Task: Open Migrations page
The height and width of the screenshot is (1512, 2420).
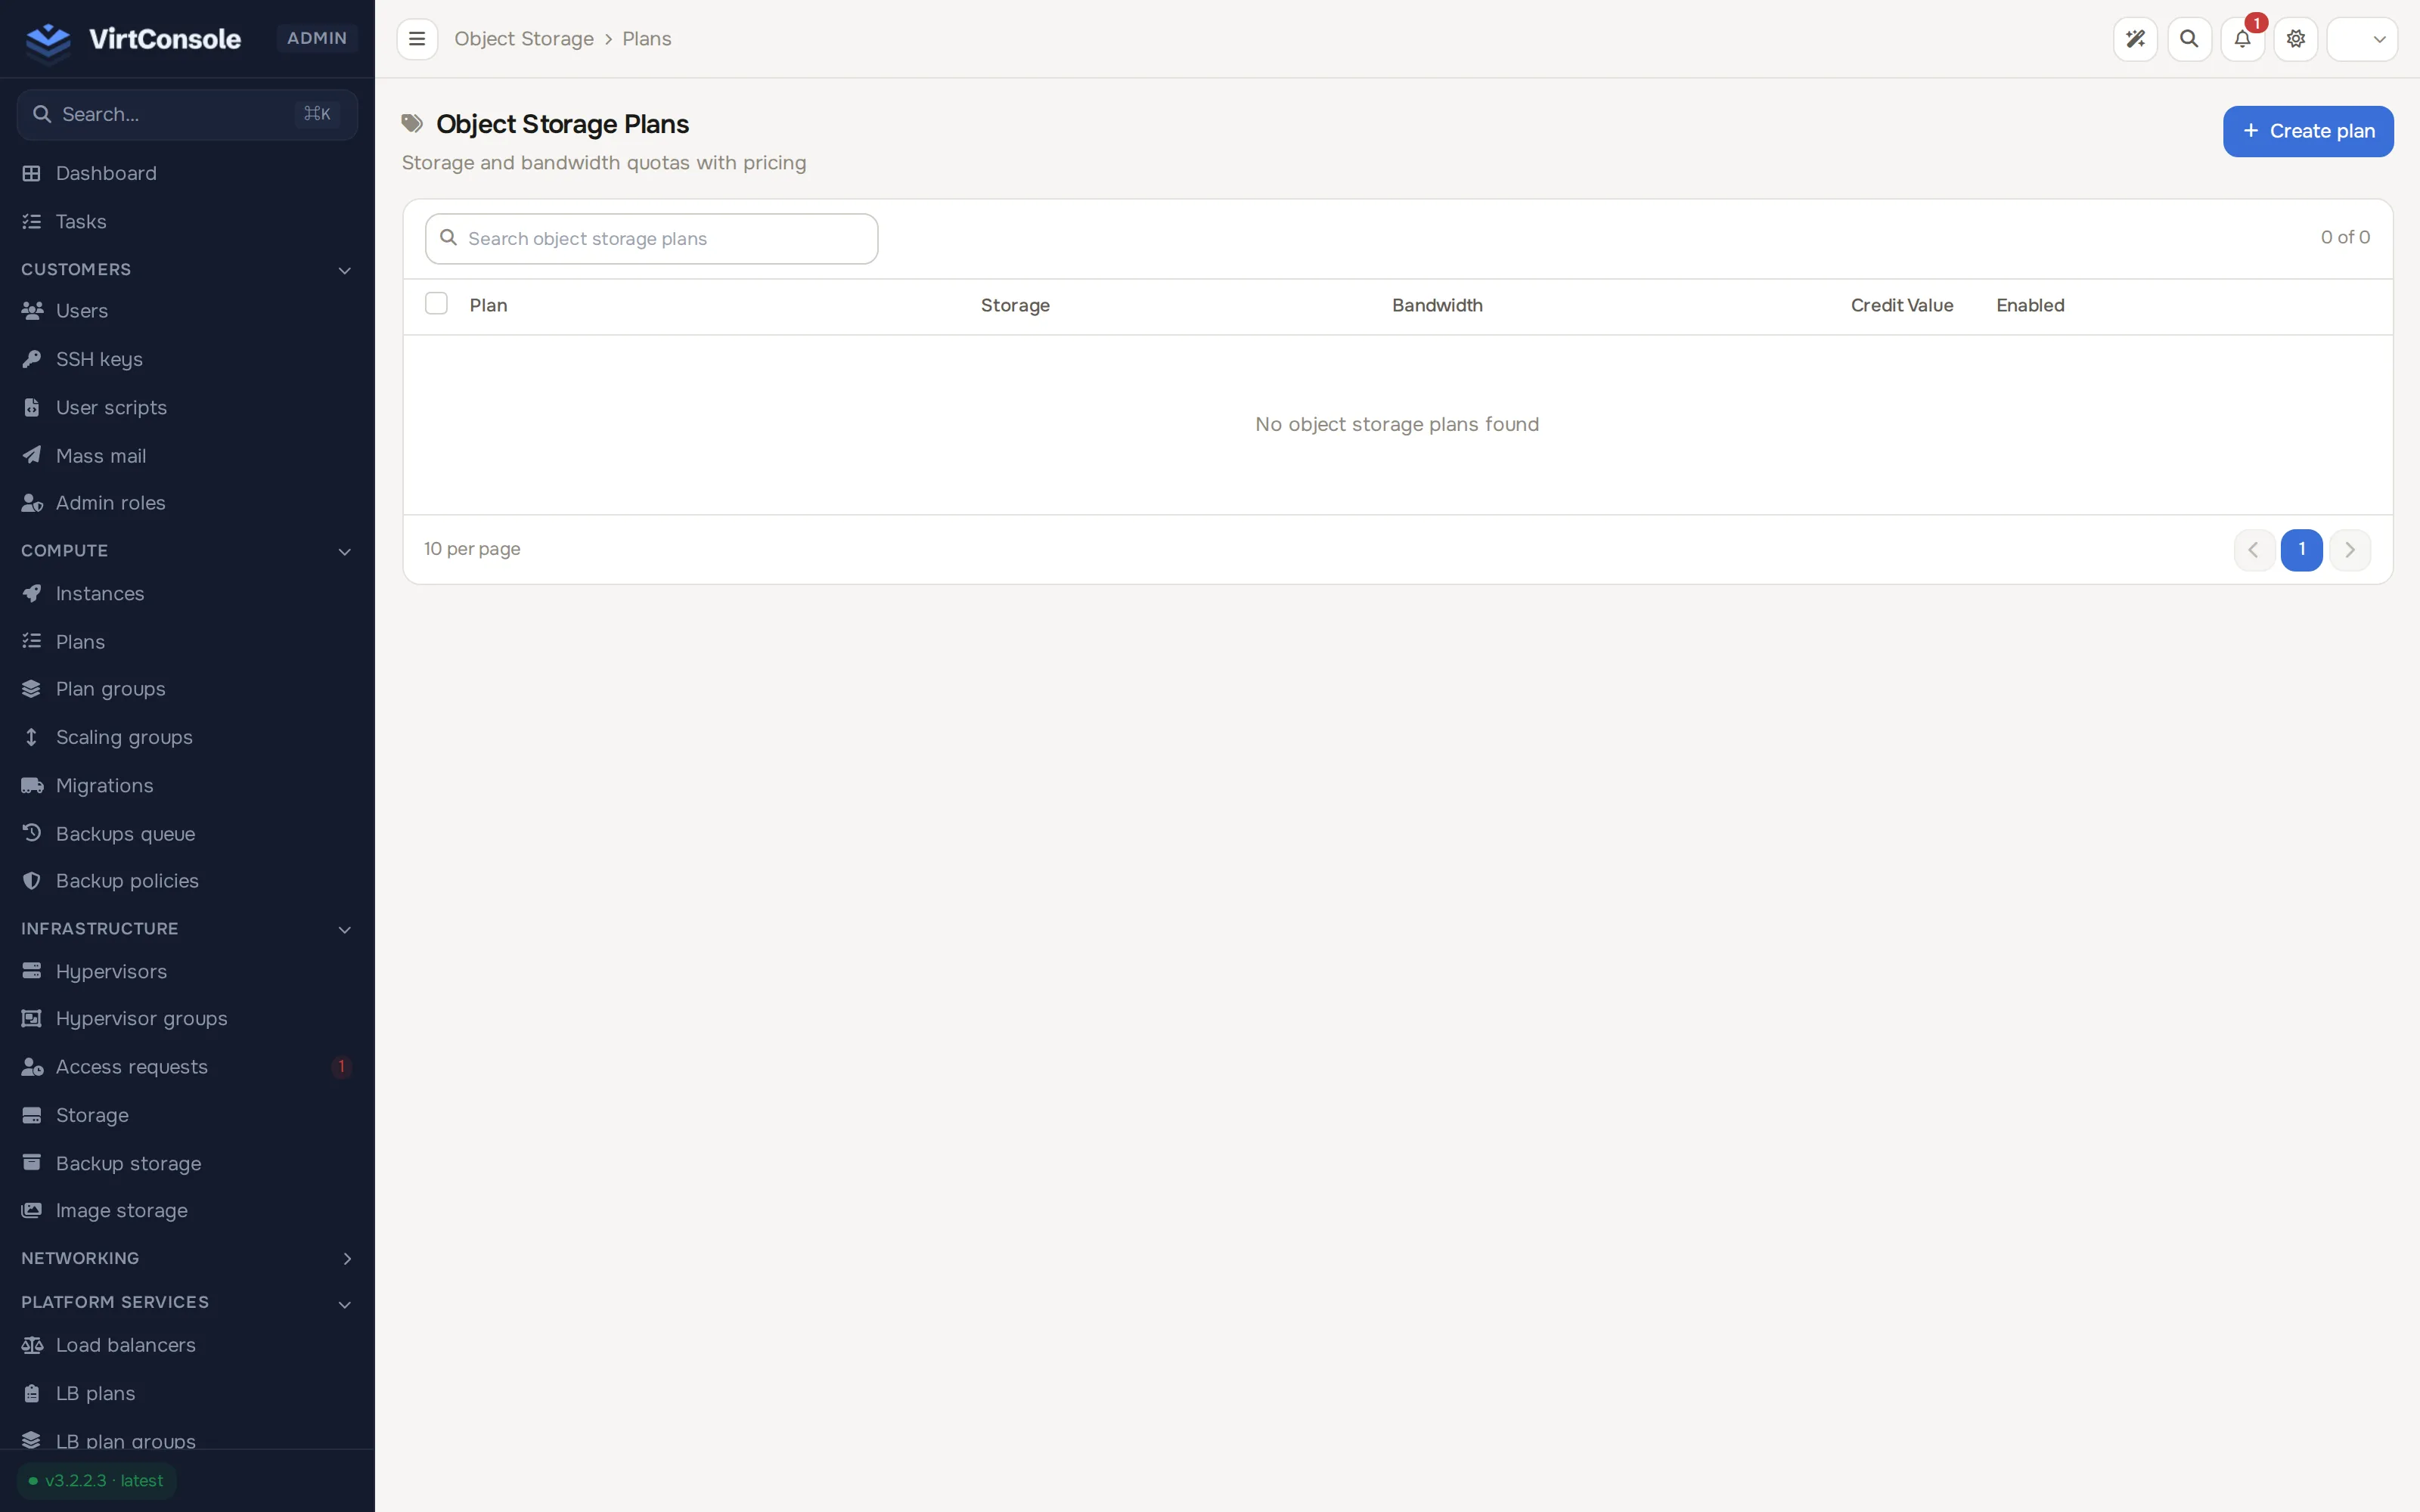Action: pyautogui.click(x=187, y=785)
